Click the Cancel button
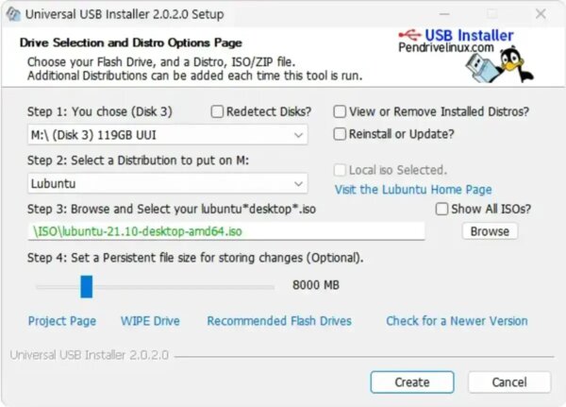The height and width of the screenshot is (407, 566). pos(509,382)
